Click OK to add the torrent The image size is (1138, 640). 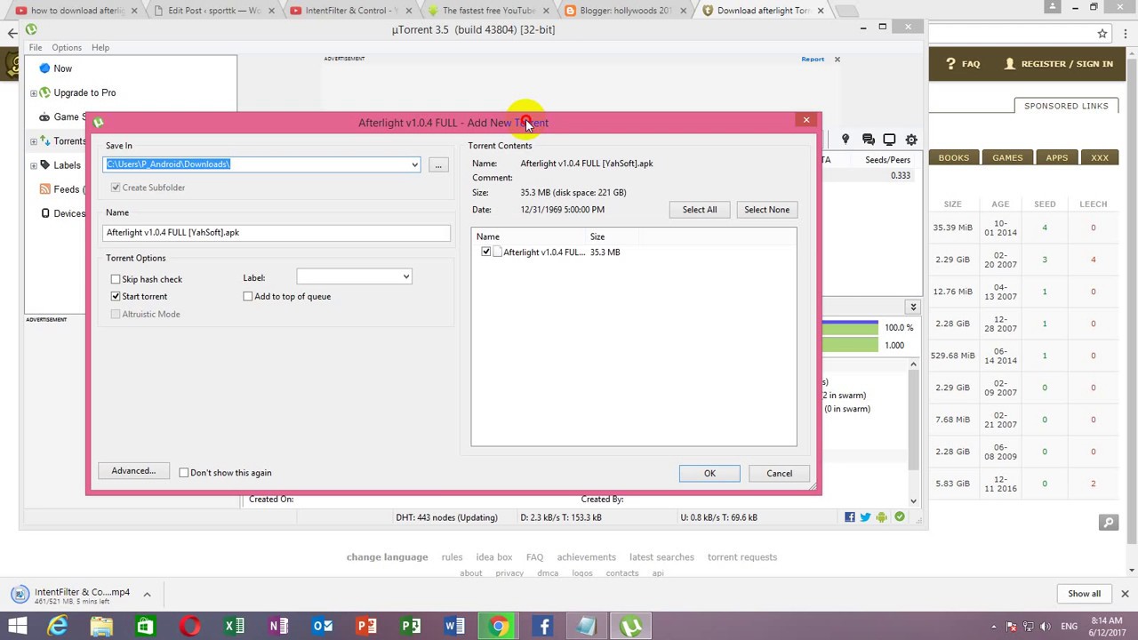(709, 473)
